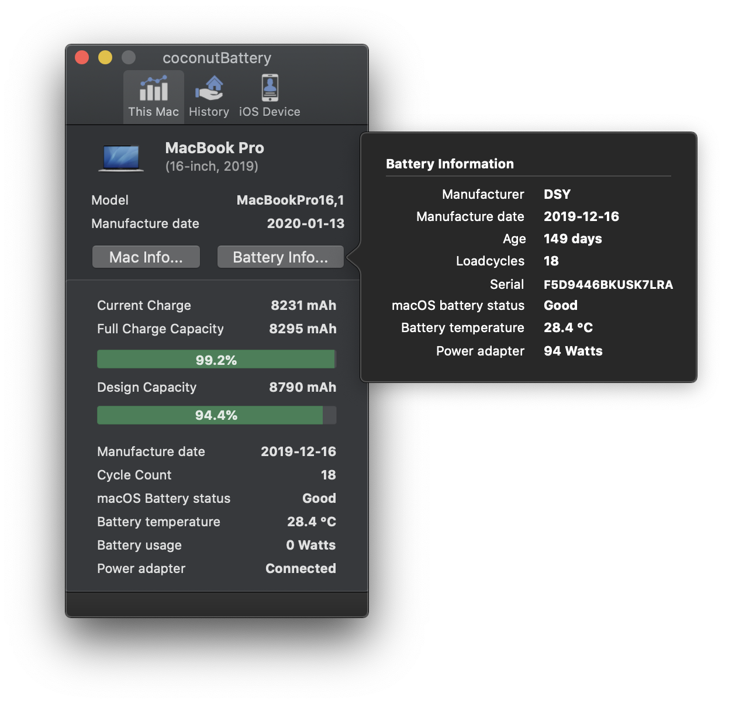Open the Mac Info dialog
The height and width of the screenshot is (704, 739).
coord(146,257)
